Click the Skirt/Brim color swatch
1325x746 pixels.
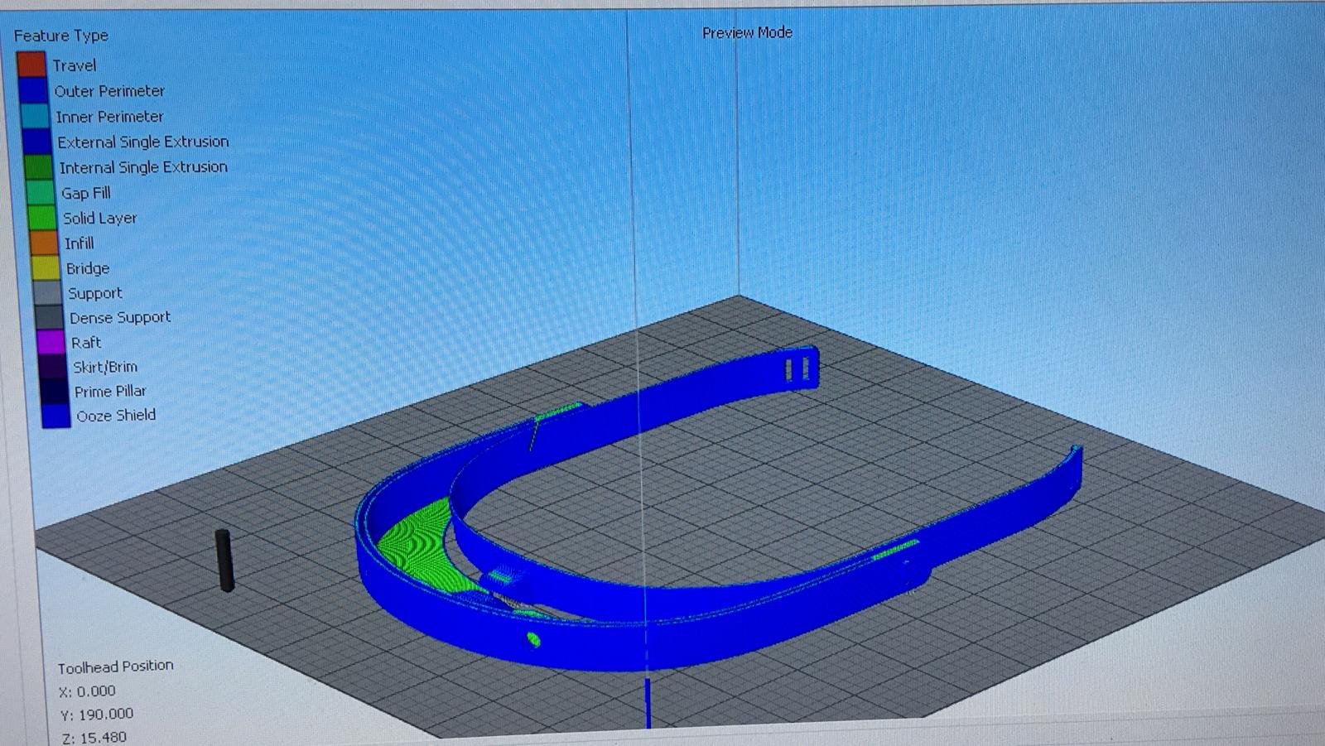tap(52, 367)
